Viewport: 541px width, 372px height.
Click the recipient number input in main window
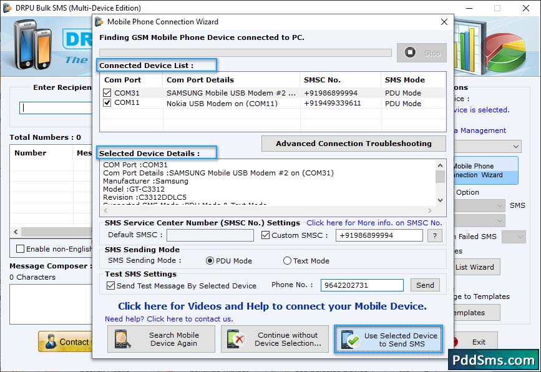point(56,108)
